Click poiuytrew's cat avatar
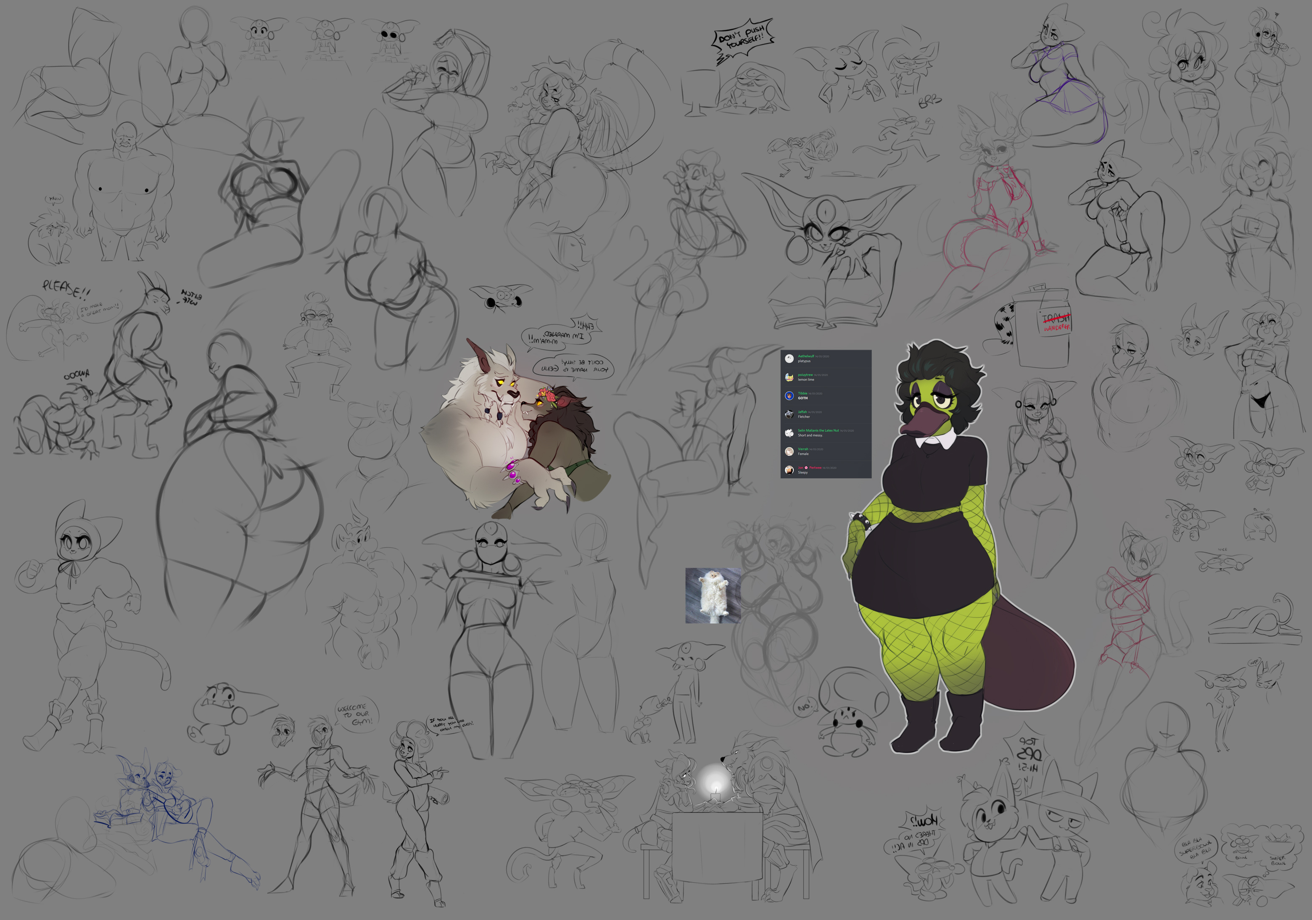The height and width of the screenshot is (920, 1312). pyautogui.click(x=790, y=377)
